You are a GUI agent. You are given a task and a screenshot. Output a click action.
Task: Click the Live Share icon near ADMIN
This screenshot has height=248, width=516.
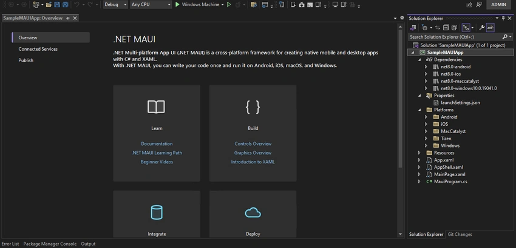point(469,5)
